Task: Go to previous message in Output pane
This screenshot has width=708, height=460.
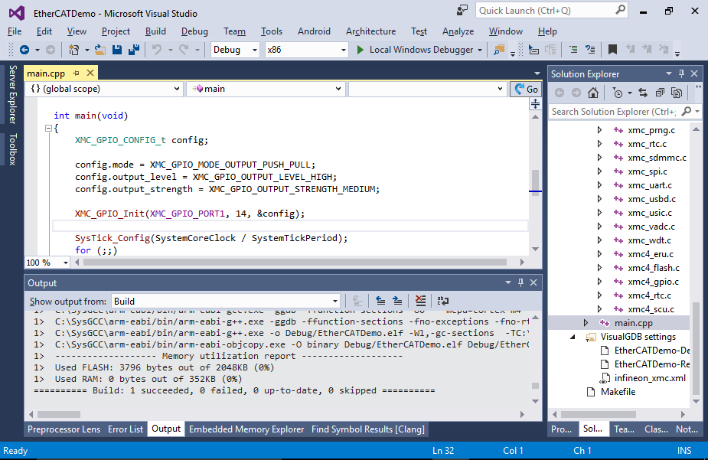Action: click(x=380, y=301)
